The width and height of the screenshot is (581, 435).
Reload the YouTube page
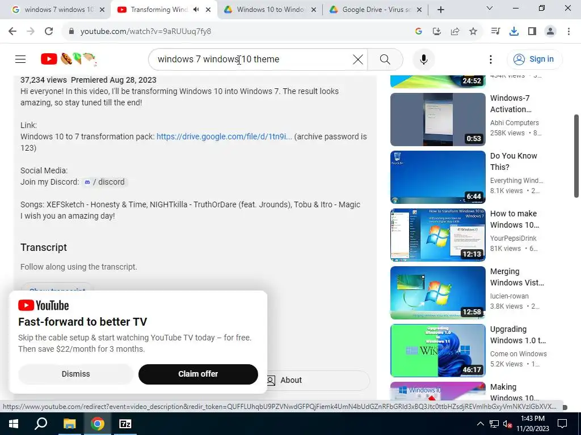click(x=49, y=32)
